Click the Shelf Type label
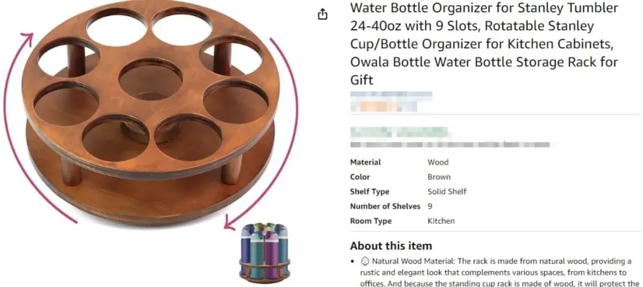Image resolution: width=643 pixels, height=287 pixels. pos(370,192)
